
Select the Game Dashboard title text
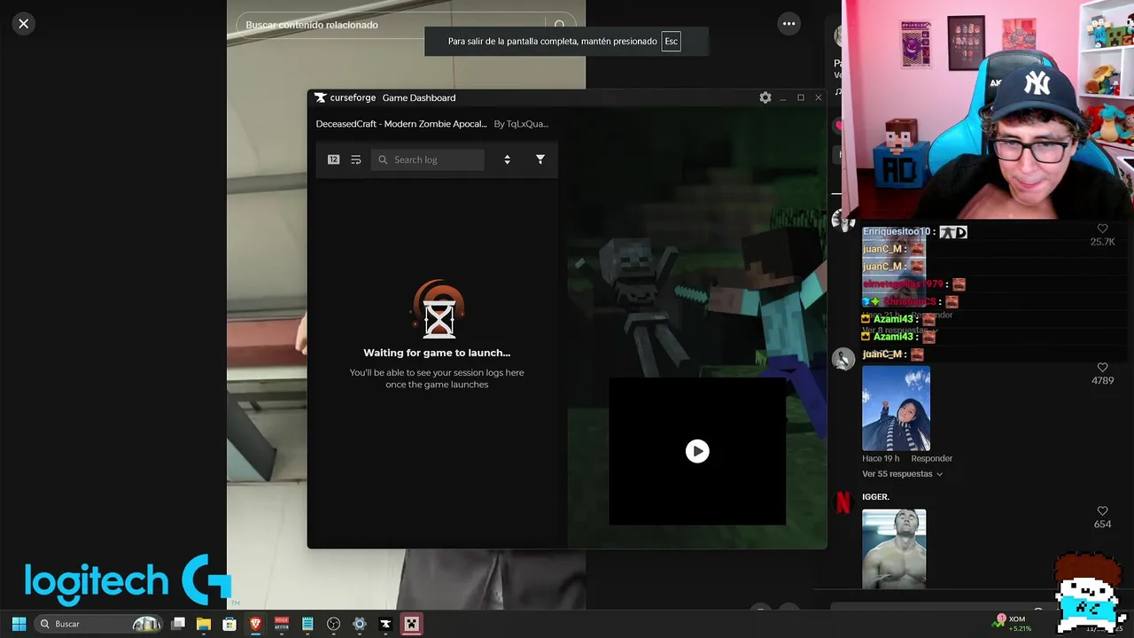pyautogui.click(x=419, y=97)
